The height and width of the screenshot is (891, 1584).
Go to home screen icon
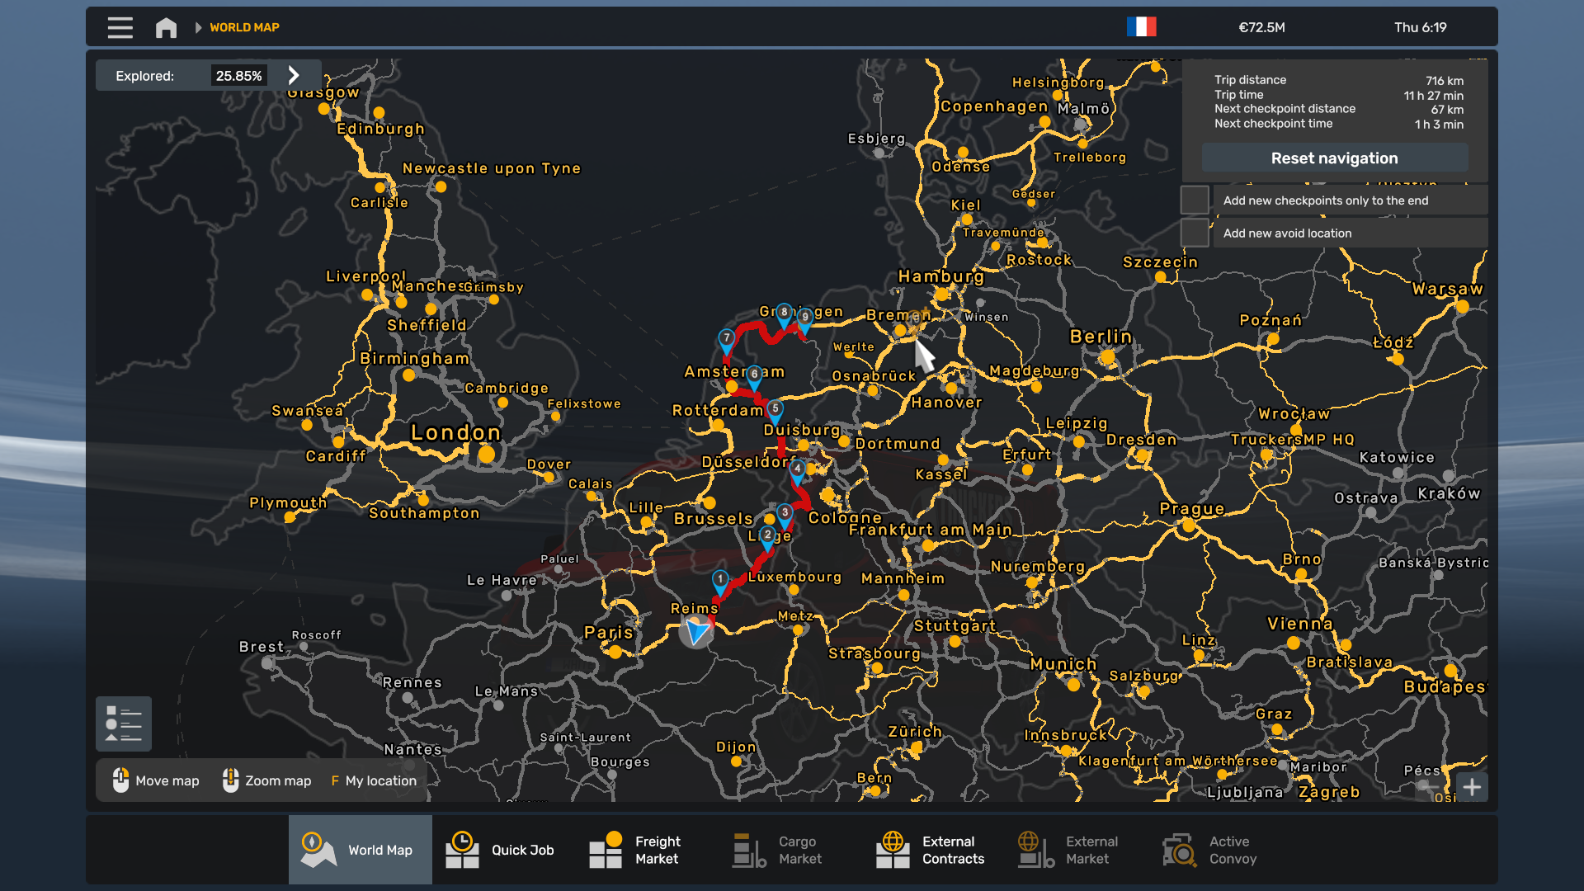point(166,27)
